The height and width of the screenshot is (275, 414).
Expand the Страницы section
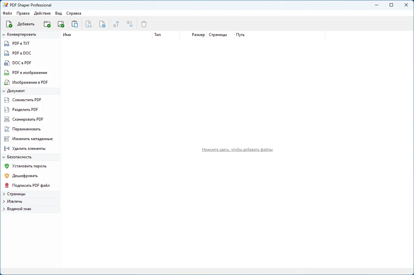pos(16,194)
